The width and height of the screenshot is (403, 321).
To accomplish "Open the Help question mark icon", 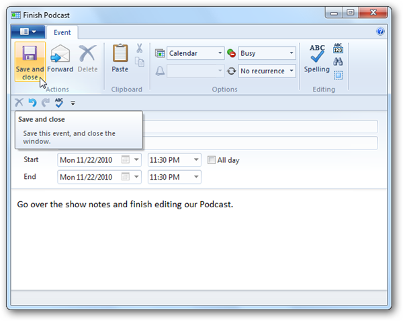I will point(380,32).
